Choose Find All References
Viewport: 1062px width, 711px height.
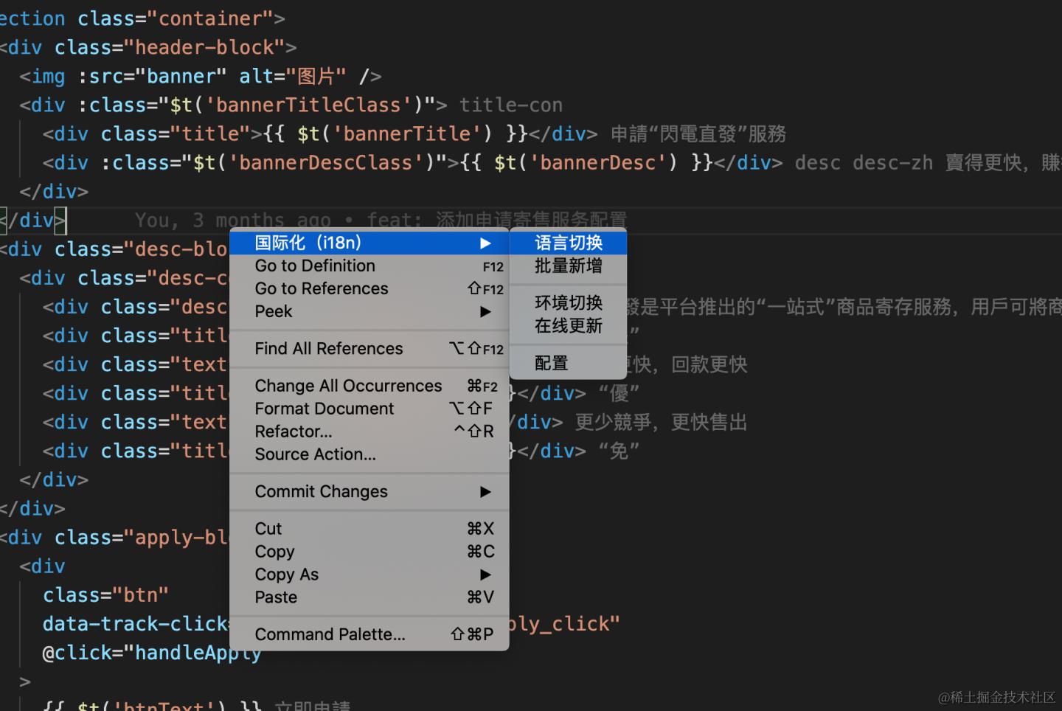point(329,348)
